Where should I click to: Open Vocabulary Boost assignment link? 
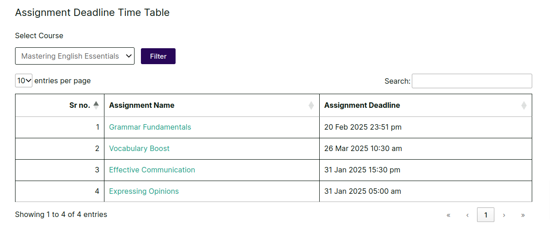139,149
